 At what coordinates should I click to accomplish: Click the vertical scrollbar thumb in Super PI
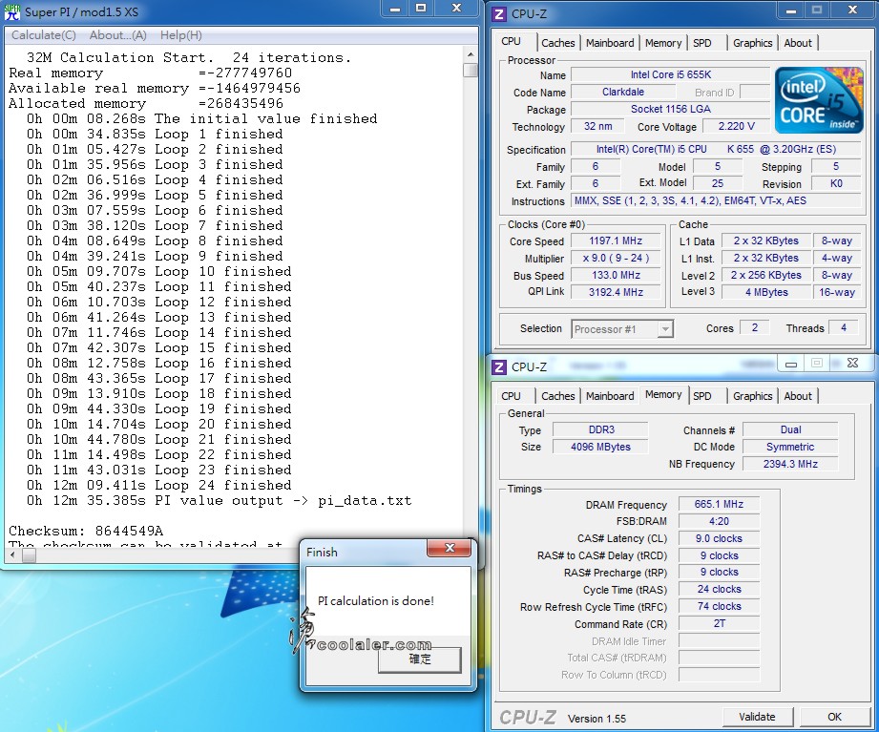(x=471, y=70)
